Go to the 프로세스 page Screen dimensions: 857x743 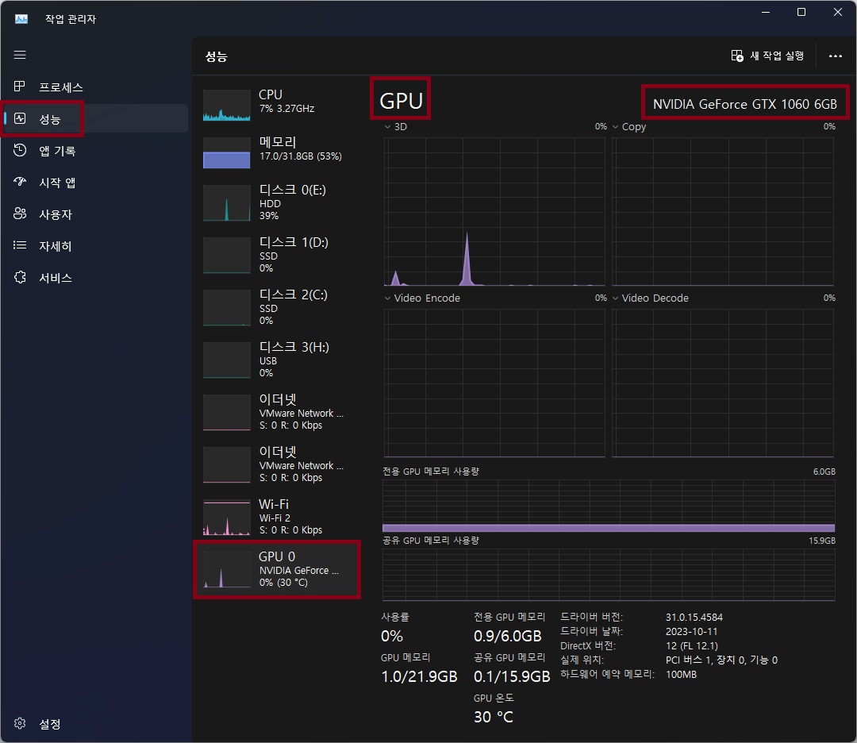pyautogui.click(x=94, y=87)
